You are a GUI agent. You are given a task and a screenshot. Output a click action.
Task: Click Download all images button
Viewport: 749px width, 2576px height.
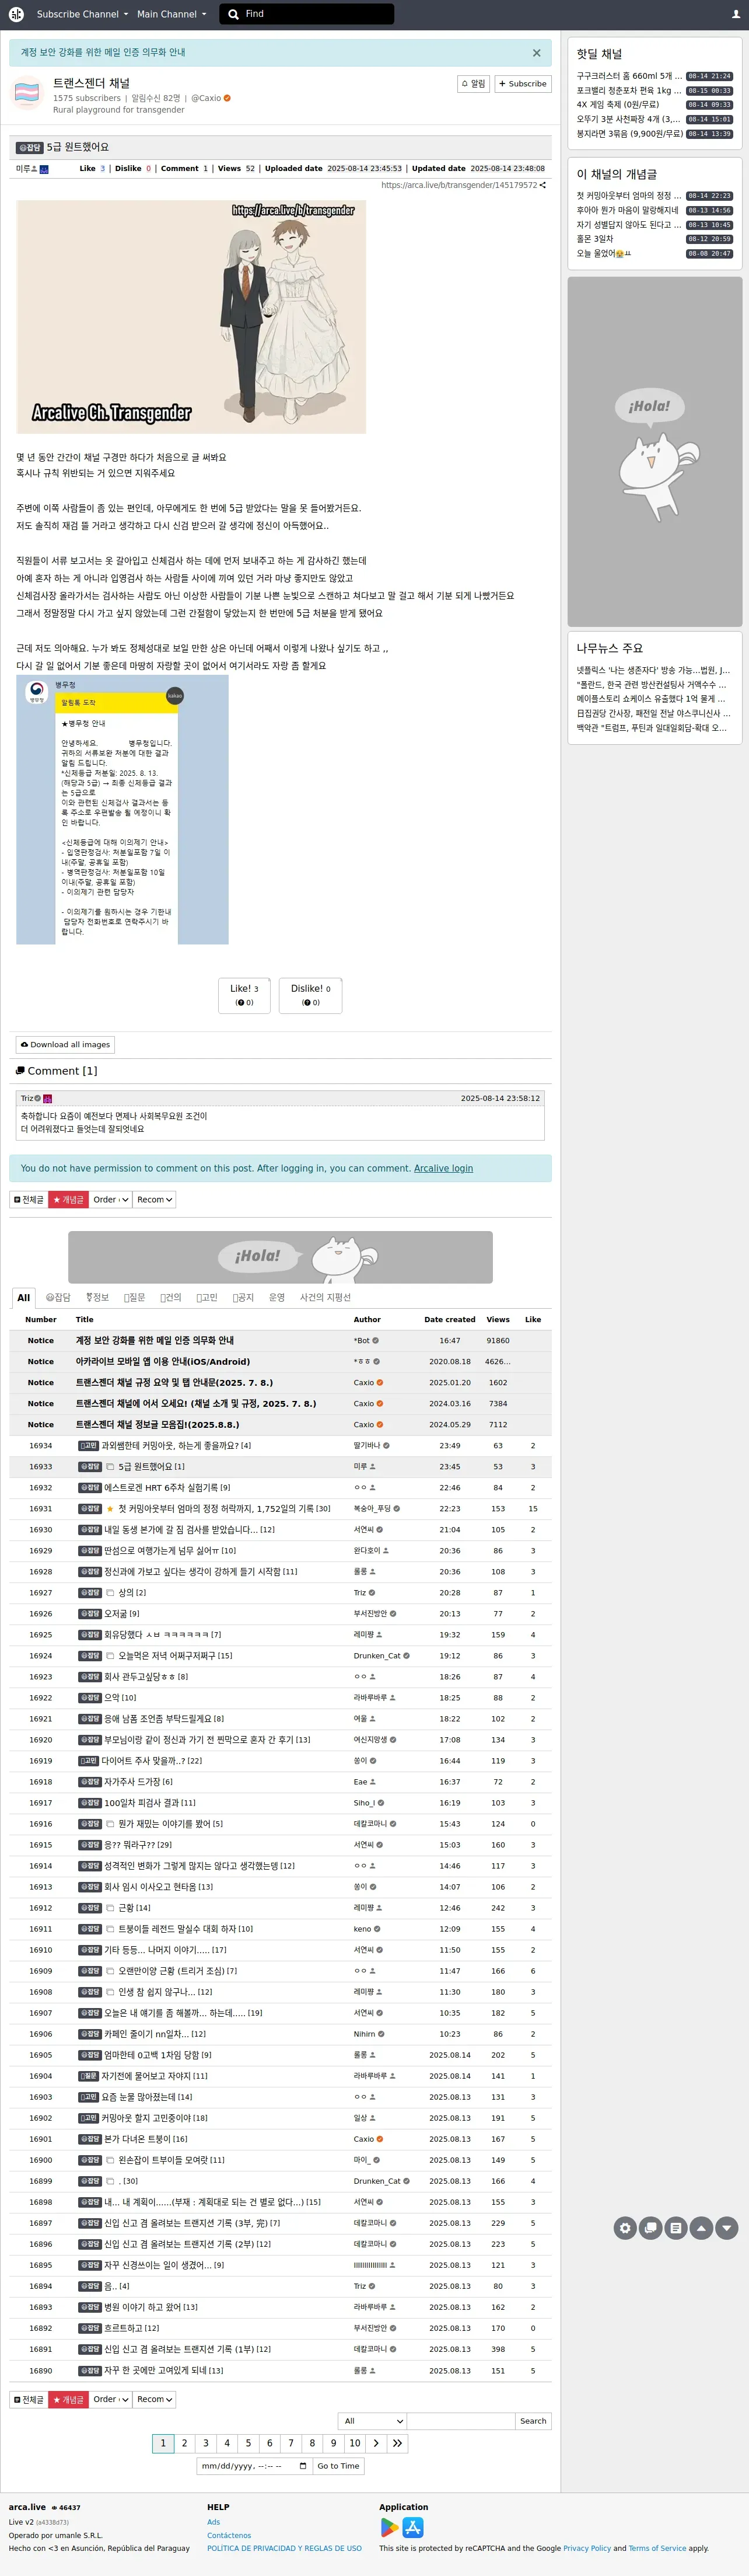click(66, 1044)
